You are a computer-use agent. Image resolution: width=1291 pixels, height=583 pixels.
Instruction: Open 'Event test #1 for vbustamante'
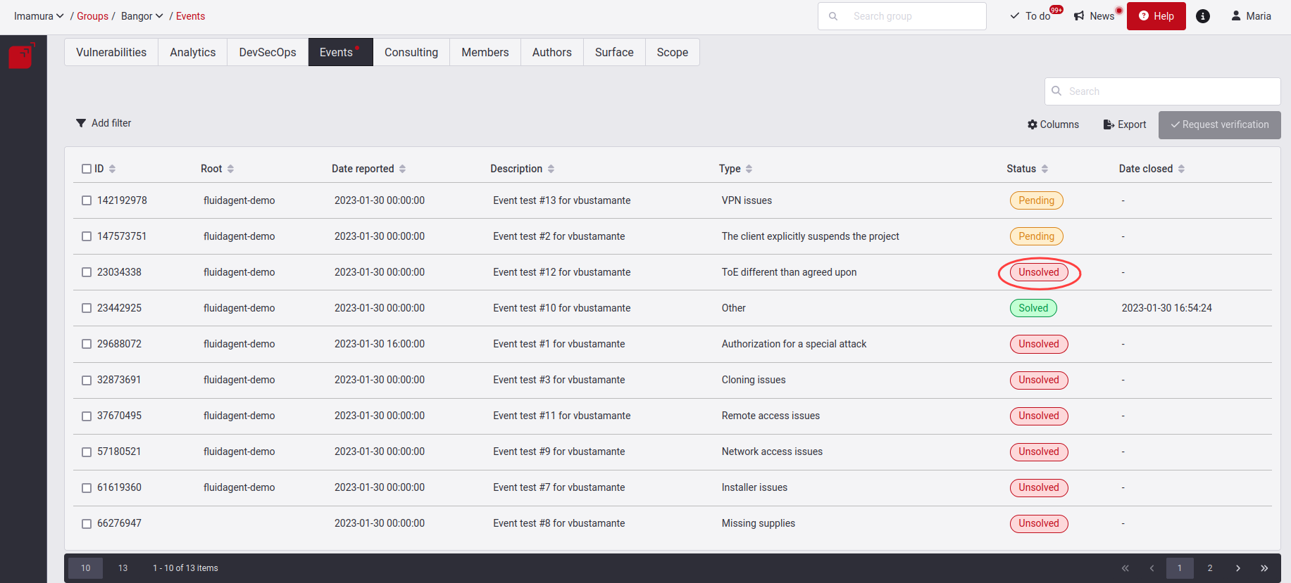[x=559, y=344]
